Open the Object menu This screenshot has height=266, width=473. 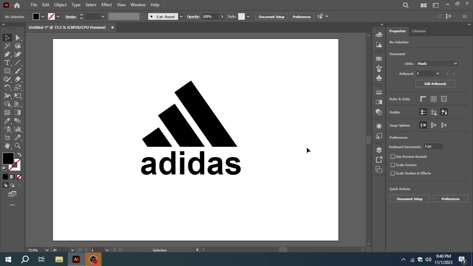click(60, 5)
